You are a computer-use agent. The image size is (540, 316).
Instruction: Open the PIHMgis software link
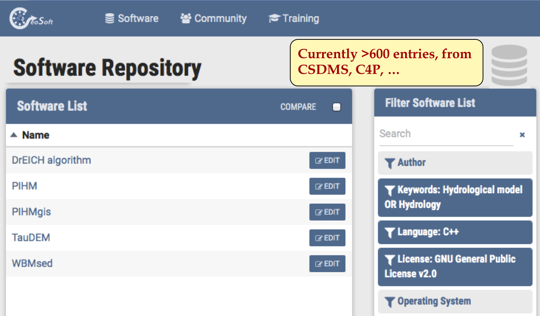click(x=31, y=212)
